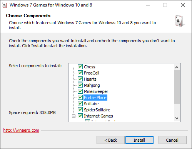Uncheck the Chess component checkbox
Viewport: 192px width, 149px height.
[80, 67]
